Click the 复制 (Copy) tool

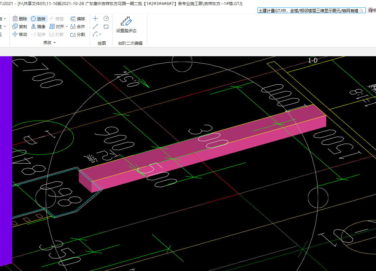[20, 27]
